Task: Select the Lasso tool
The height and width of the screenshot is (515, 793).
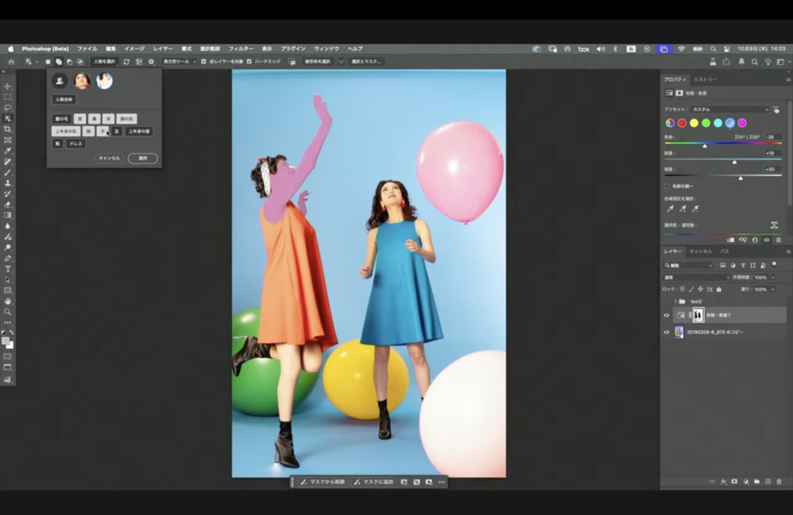Action: pyautogui.click(x=8, y=108)
